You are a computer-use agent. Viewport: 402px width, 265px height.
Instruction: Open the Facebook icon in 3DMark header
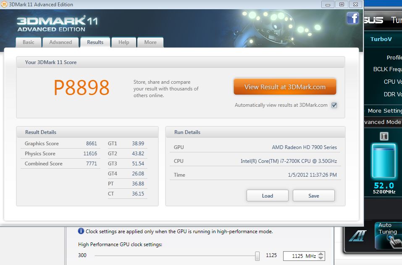[353, 18]
